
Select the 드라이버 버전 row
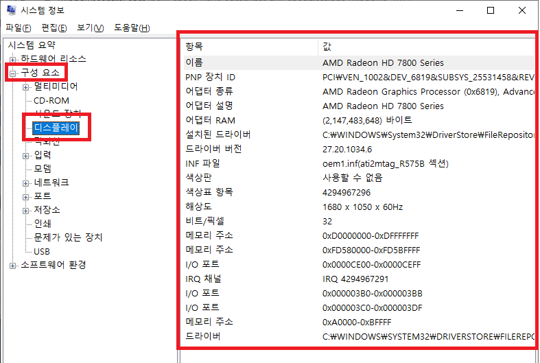click(359, 150)
